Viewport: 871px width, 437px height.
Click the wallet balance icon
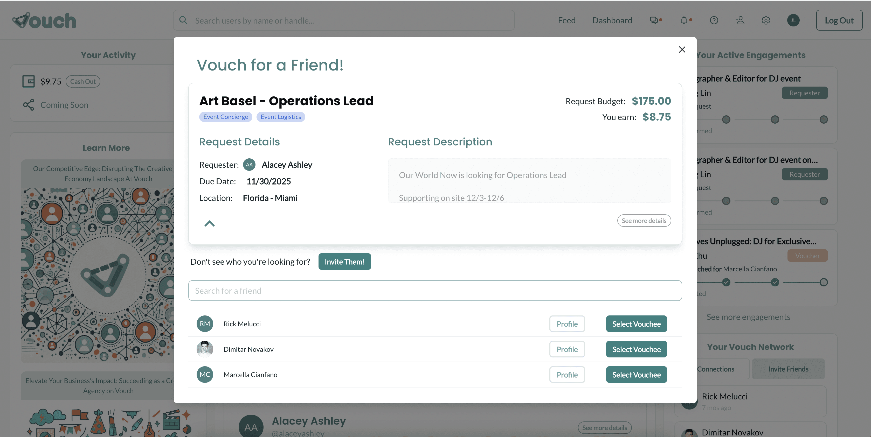tap(29, 81)
